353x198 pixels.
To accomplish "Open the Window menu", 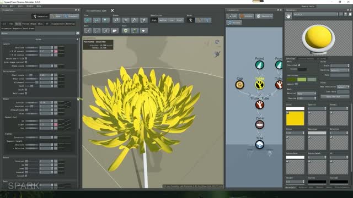I will click(30, 6).
